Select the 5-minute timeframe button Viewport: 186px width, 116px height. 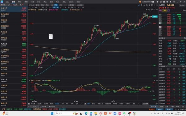click(x=56, y=5)
